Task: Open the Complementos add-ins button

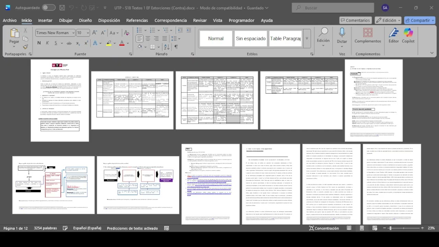Action: pyautogui.click(x=368, y=36)
